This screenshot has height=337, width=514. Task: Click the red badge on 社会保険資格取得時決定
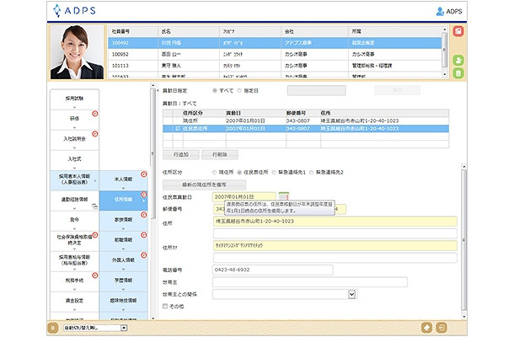point(95,235)
